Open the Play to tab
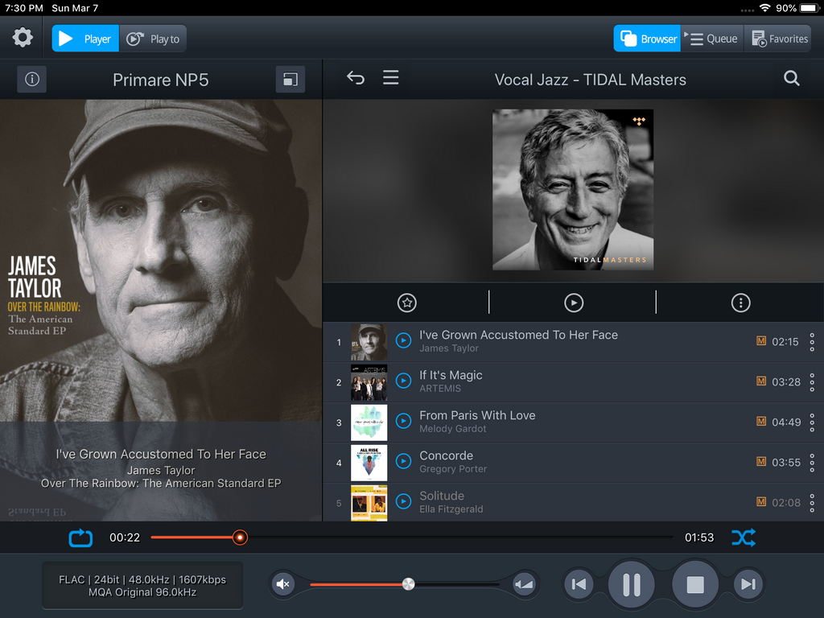Viewport: 824px width, 618px height. (153, 39)
